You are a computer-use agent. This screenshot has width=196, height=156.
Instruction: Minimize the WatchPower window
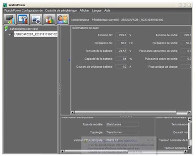(180, 5)
